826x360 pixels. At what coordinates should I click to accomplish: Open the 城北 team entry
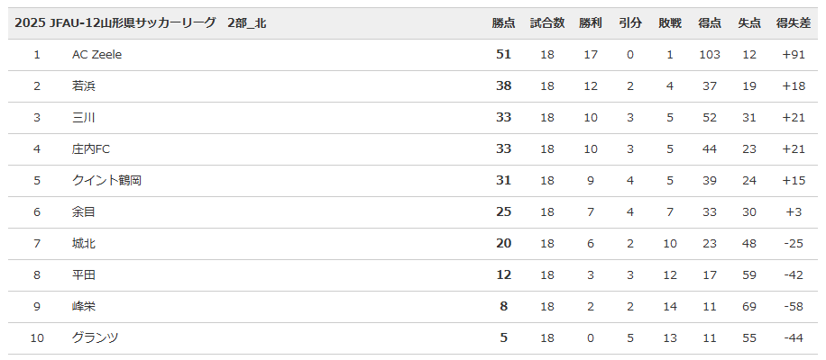[x=84, y=244]
